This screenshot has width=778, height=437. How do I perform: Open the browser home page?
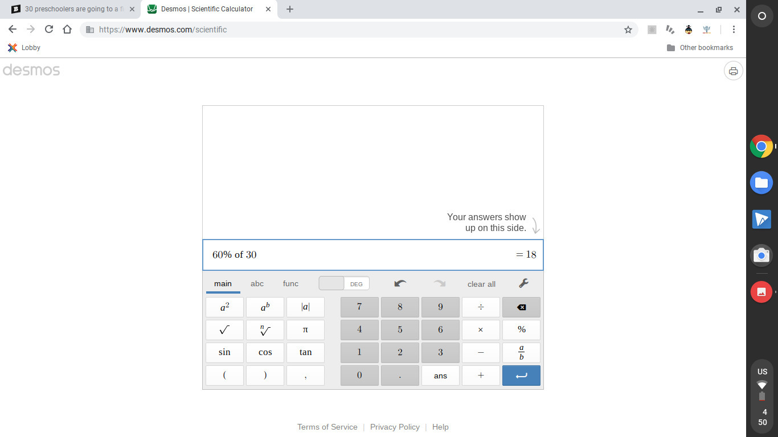point(67,30)
